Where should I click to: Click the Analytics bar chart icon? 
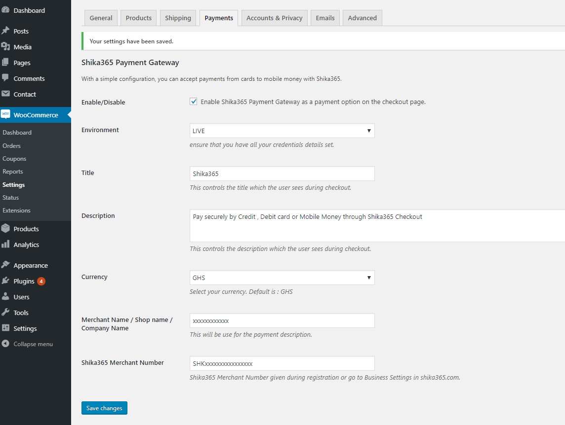[5, 245]
